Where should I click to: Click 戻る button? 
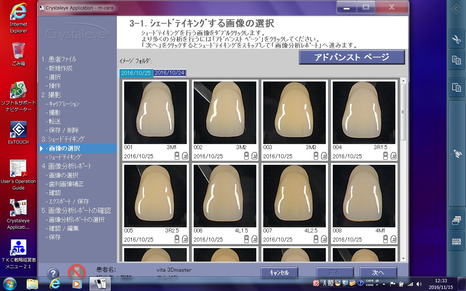point(335,272)
